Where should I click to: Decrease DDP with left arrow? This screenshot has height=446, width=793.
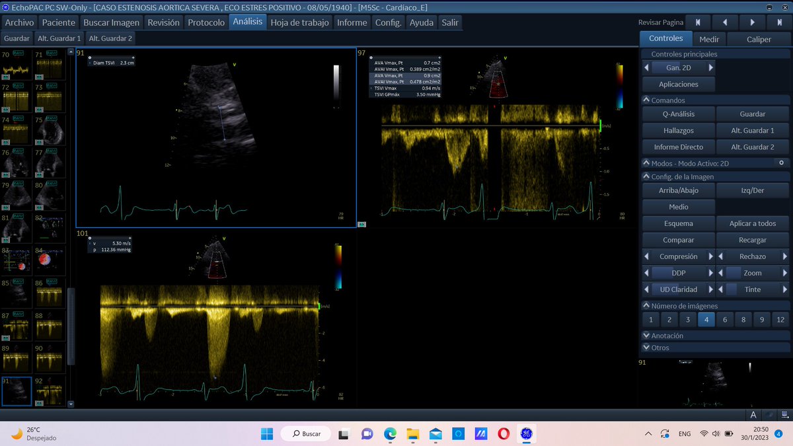coord(646,273)
